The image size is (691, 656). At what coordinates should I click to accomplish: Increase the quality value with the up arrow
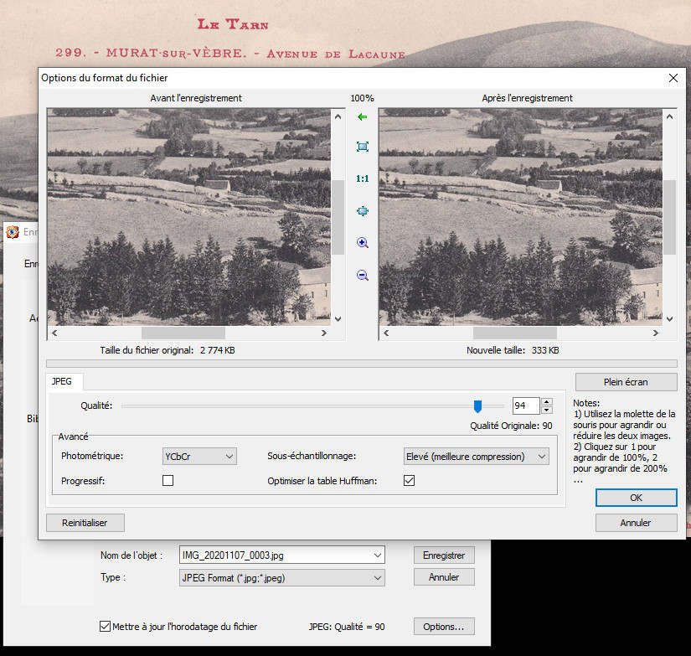point(547,401)
